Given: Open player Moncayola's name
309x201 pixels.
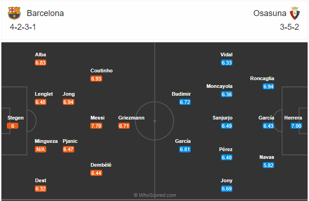Looking at the screenshot, I should point(220,86).
